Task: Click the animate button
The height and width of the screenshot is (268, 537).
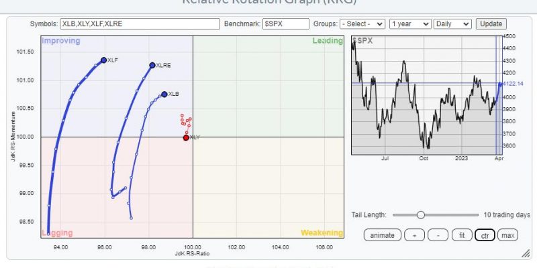Action: (382, 235)
